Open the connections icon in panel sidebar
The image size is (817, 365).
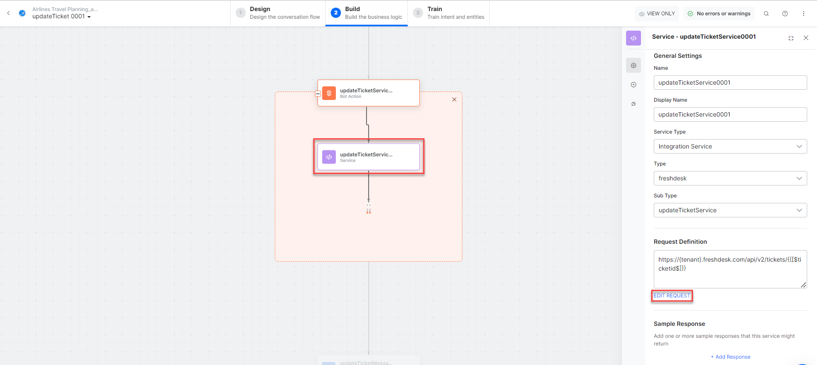[634, 85]
